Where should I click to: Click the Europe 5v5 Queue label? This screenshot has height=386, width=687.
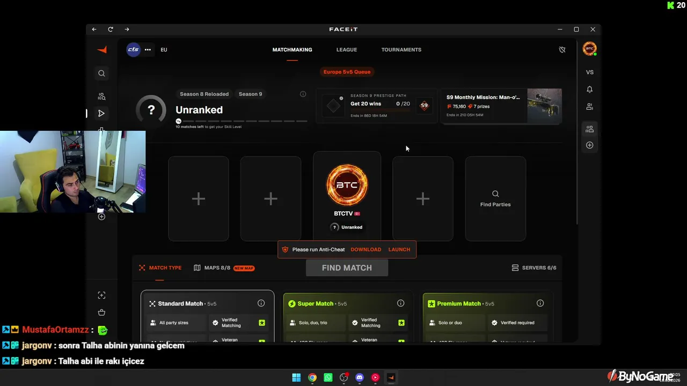(347, 72)
